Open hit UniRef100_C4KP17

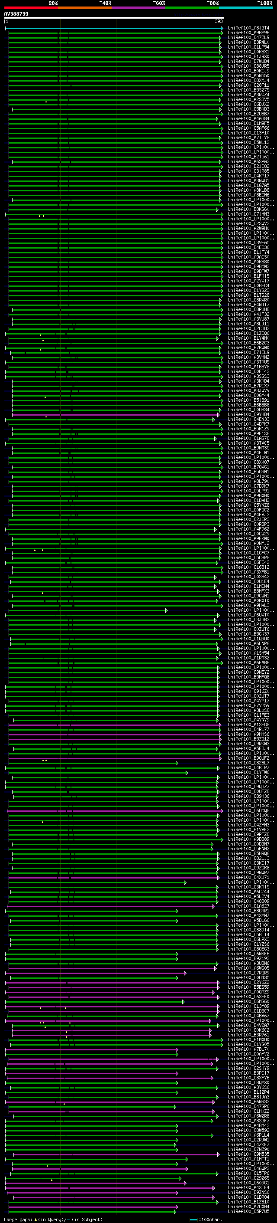[x=248, y=176]
